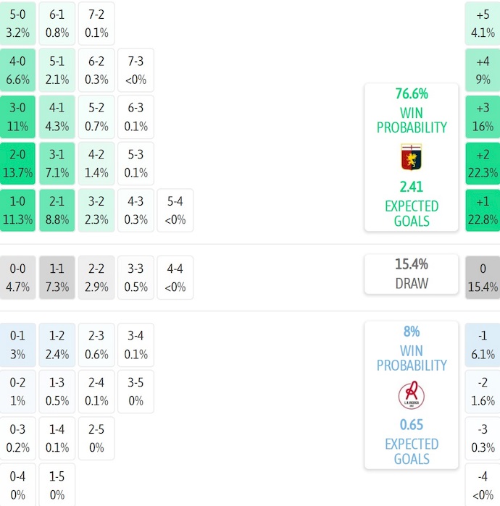Viewport: 500px width, 506px height.
Task: Select the +1 goal margin at 22.8%
Action: pos(483,211)
